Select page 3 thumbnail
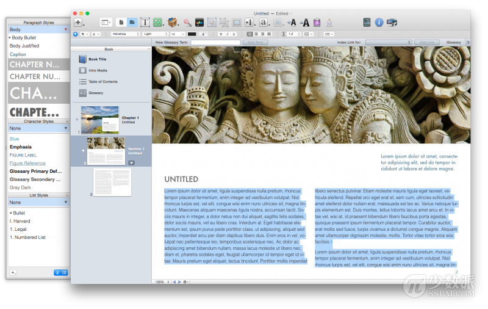 pos(112,182)
